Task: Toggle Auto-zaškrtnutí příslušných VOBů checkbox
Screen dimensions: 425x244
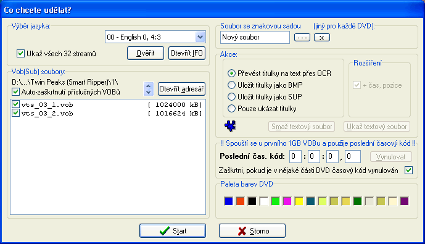Action: (x=15, y=92)
